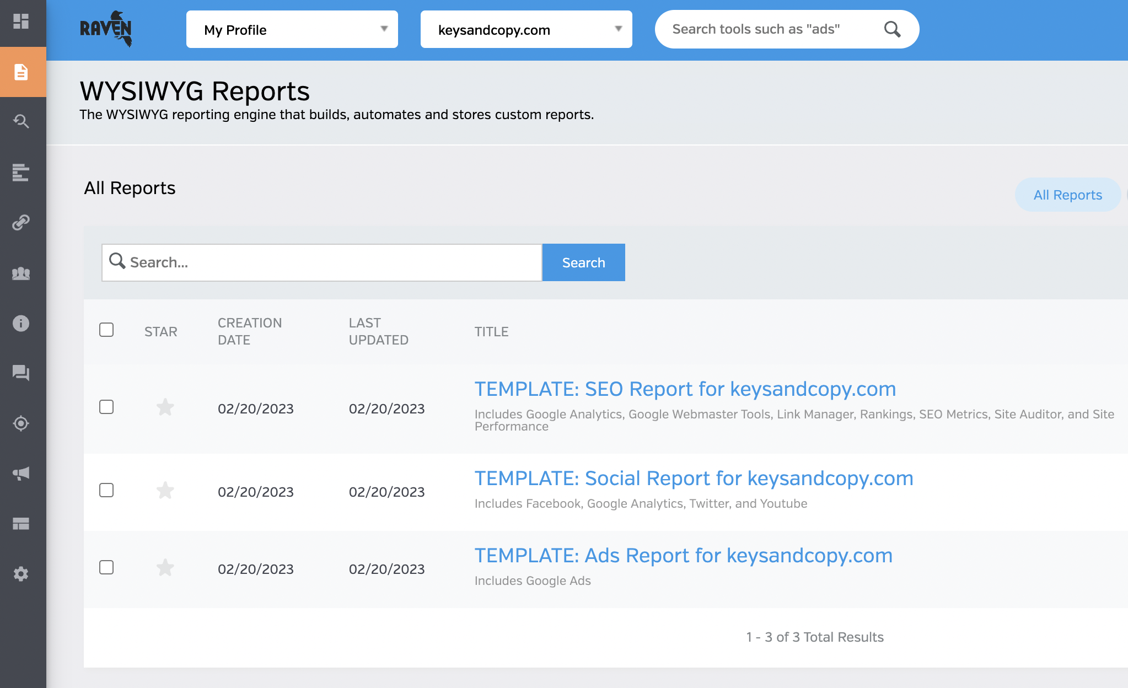The width and height of the screenshot is (1128, 688).
Task: Focus the reports Search... input field
Action: pyautogui.click(x=322, y=262)
